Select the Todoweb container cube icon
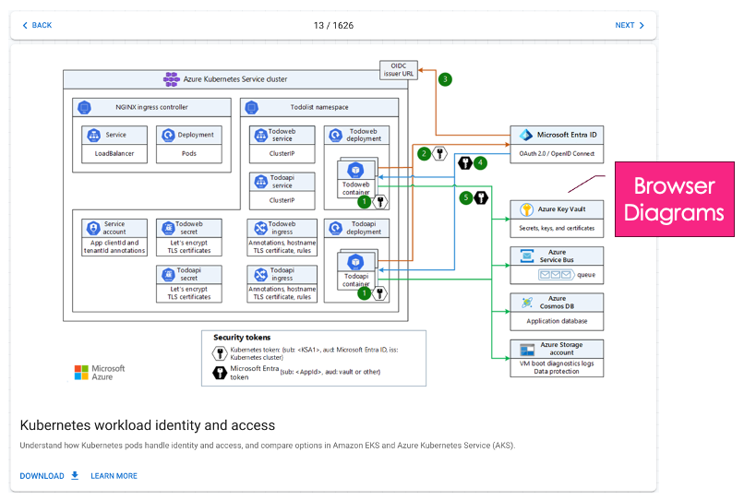Screen dimensions: 744x500 [355, 170]
